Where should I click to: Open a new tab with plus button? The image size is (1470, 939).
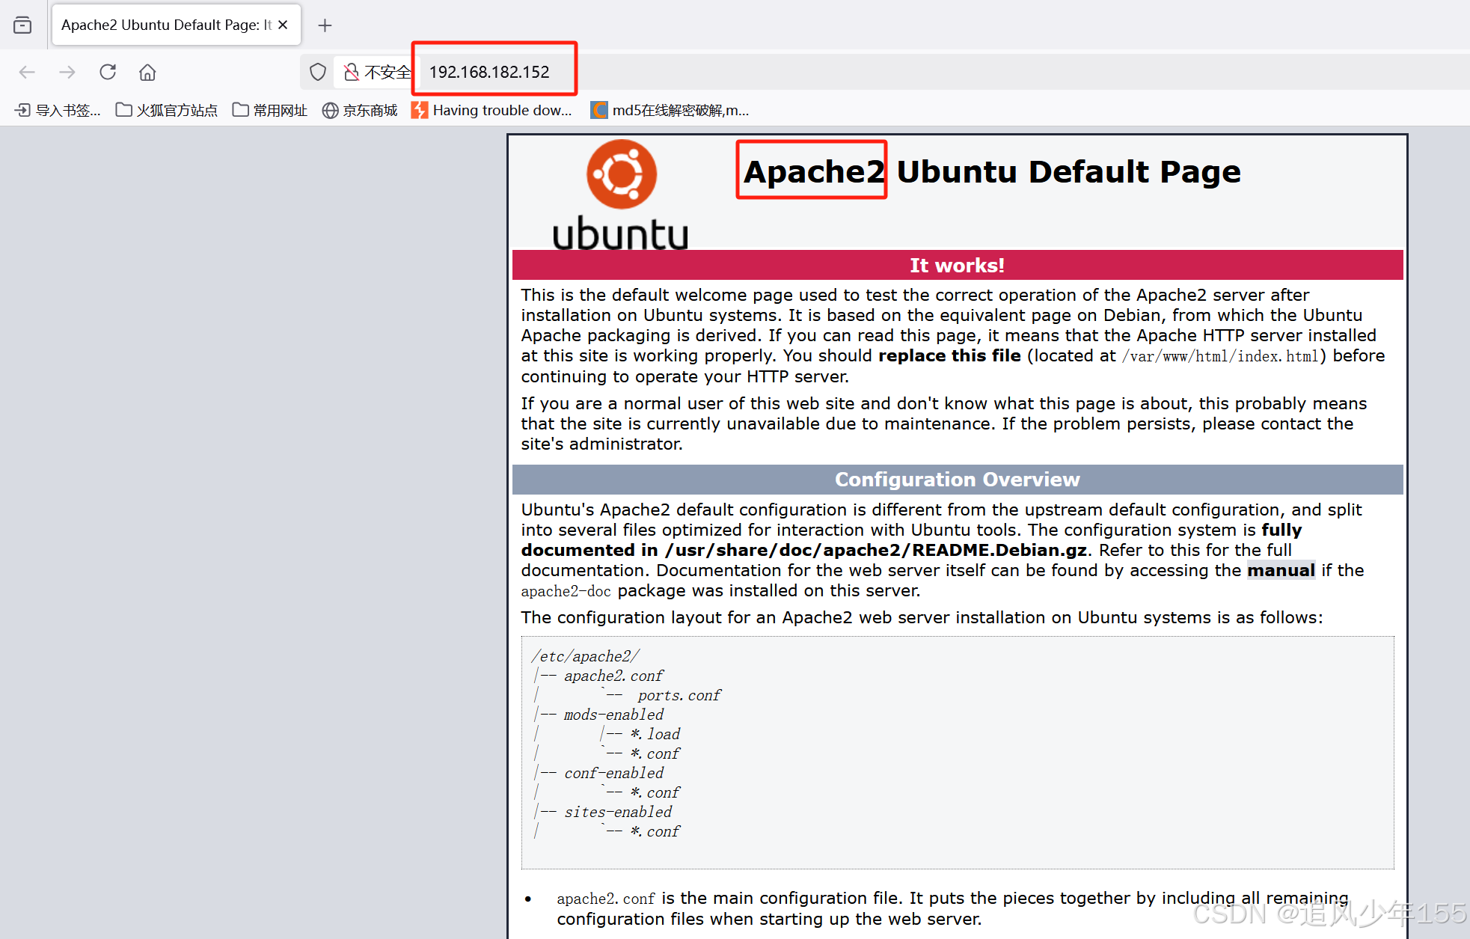coord(325,25)
